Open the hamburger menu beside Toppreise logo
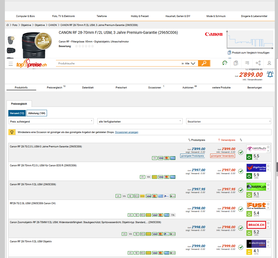The width and height of the screenshot is (278, 258). (x=11, y=64)
